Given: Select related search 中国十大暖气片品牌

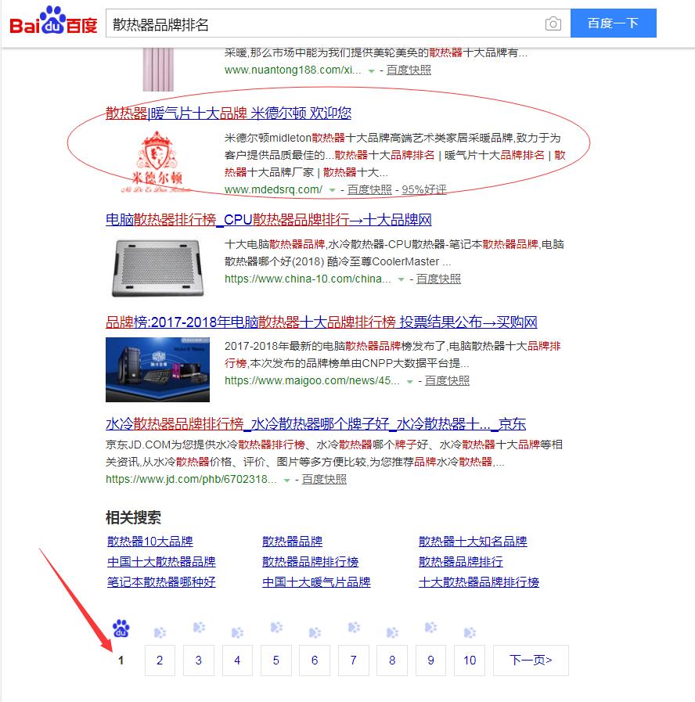Looking at the screenshot, I should (316, 582).
